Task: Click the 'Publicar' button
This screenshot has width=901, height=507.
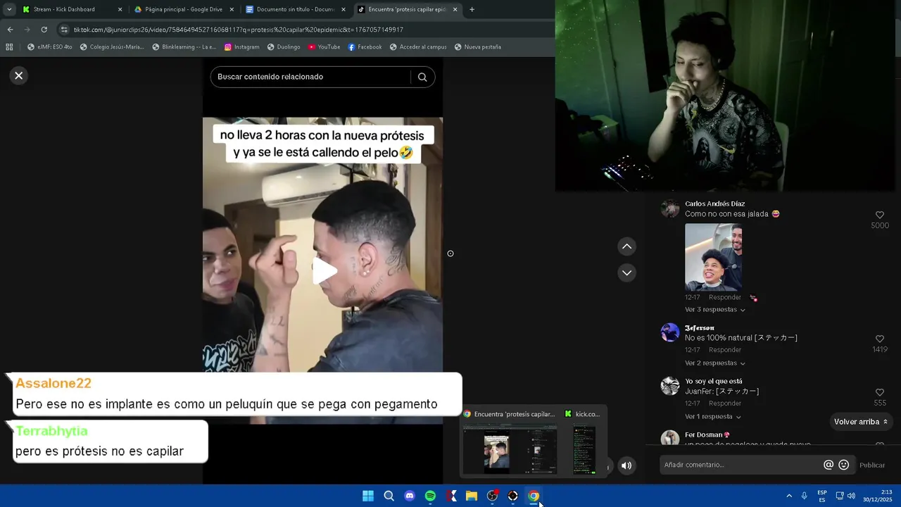Action: (x=872, y=465)
